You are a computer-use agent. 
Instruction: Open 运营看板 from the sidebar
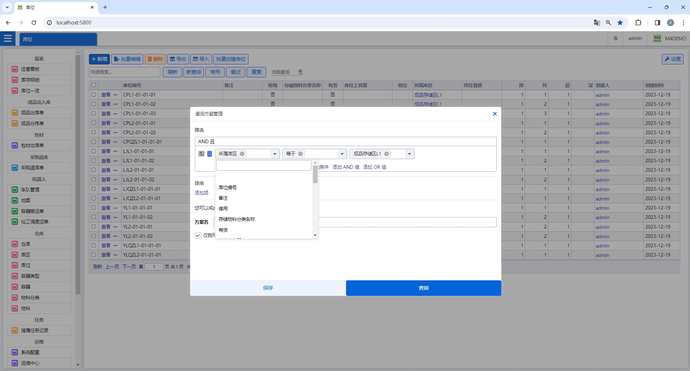click(x=39, y=69)
